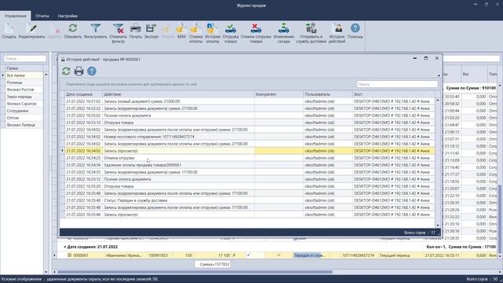Screen dimensions: 503x283
Task: Select the Филиал Липецк folder
Action: click(24, 125)
